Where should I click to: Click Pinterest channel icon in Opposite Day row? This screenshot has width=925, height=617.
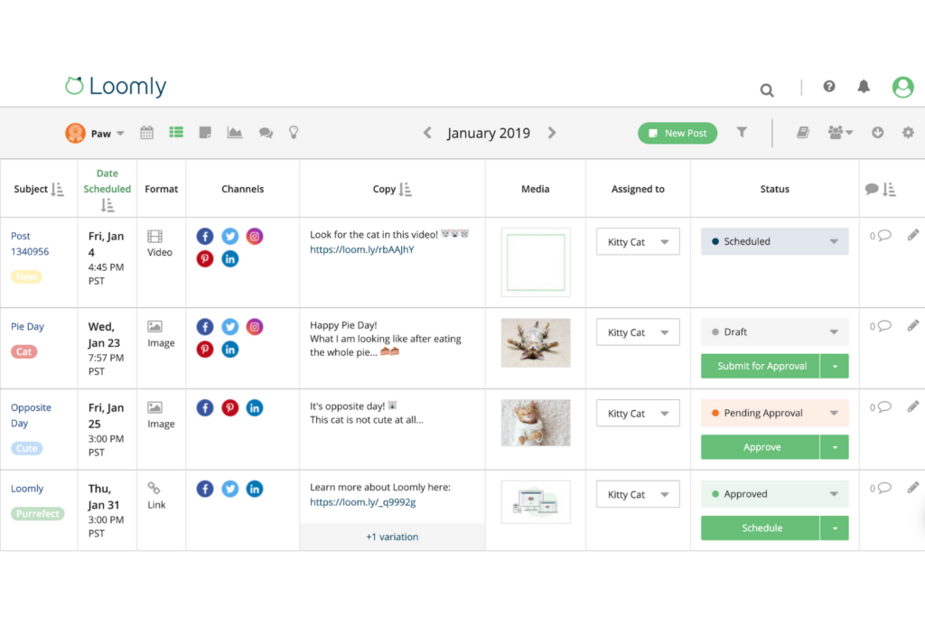pos(229,407)
